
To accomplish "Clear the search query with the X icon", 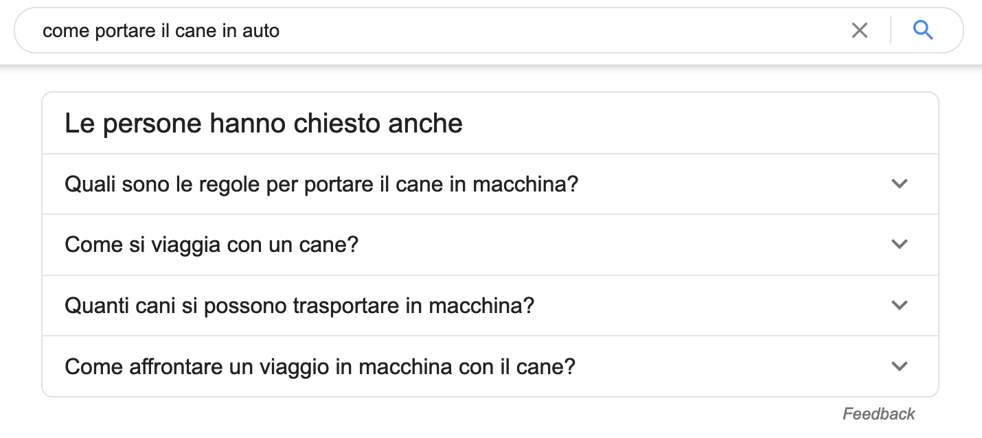I will click(x=859, y=30).
